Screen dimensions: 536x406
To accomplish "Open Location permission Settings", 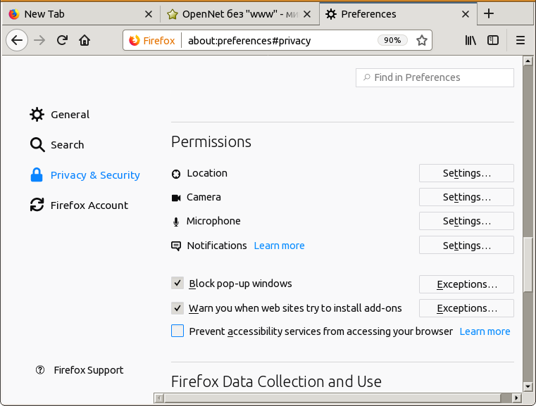I will [x=466, y=173].
